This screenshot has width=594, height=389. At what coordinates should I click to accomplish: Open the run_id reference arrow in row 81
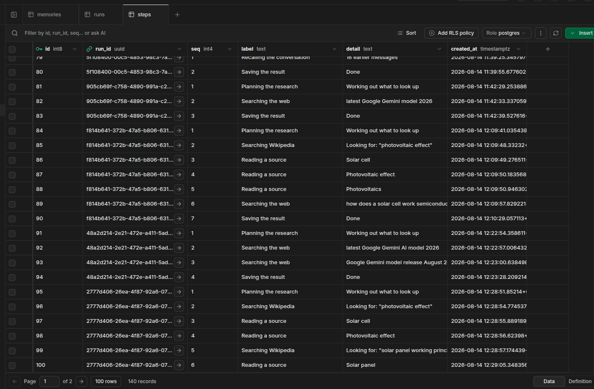coord(179,87)
